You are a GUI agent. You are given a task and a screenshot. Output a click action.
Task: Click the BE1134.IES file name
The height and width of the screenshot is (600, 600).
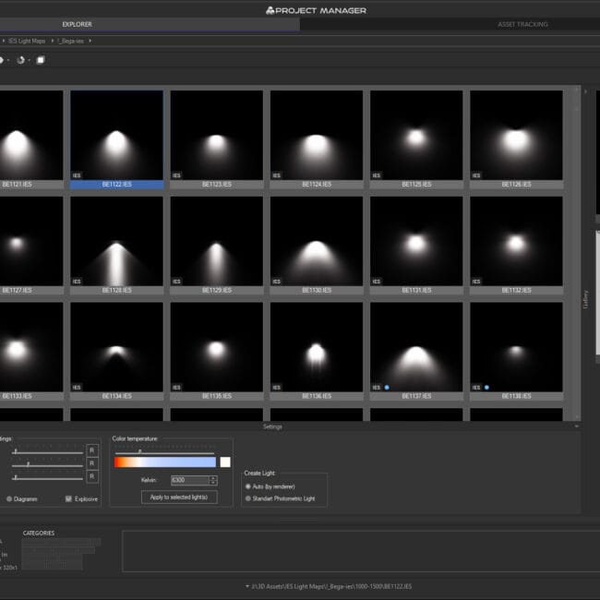[116, 396]
